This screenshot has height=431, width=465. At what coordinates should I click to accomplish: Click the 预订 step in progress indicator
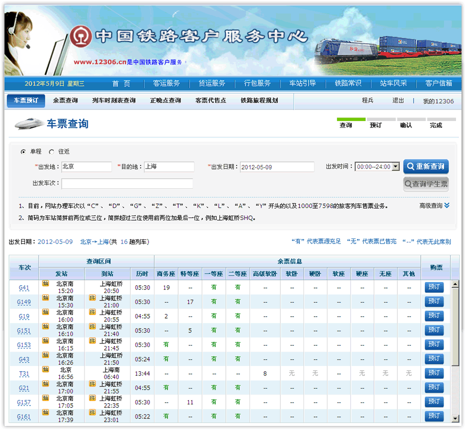375,125
